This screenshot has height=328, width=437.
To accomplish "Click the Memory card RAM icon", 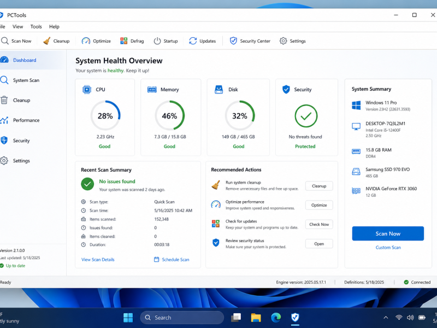I will click(152, 90).
